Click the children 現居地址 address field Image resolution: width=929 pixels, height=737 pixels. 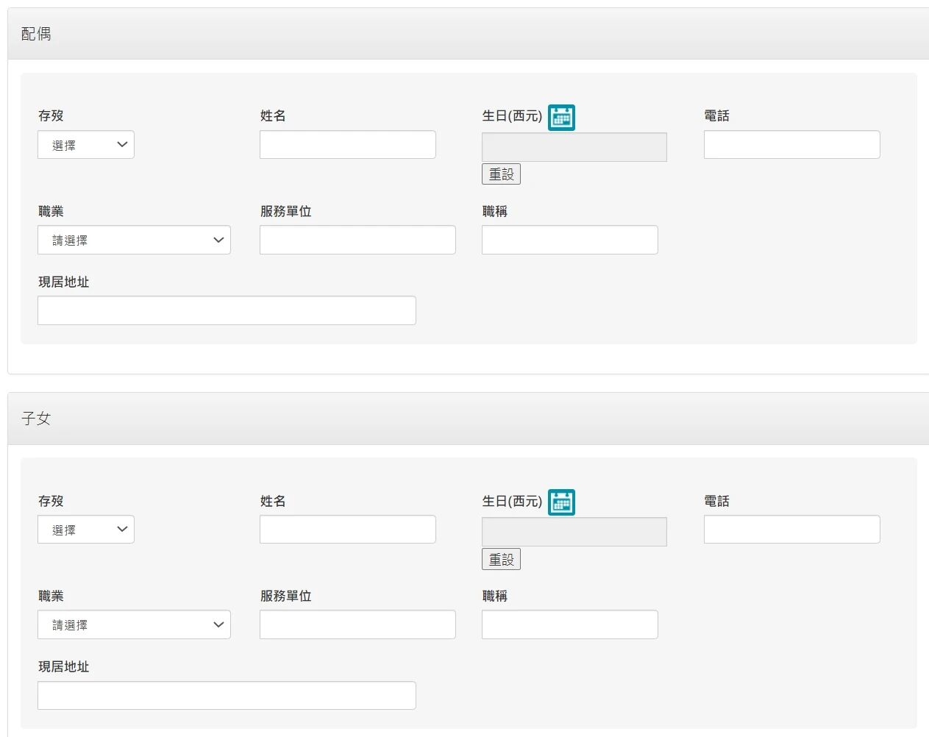pos(227,695)
